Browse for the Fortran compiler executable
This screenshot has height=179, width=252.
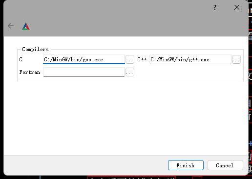[x=130, y=72]
